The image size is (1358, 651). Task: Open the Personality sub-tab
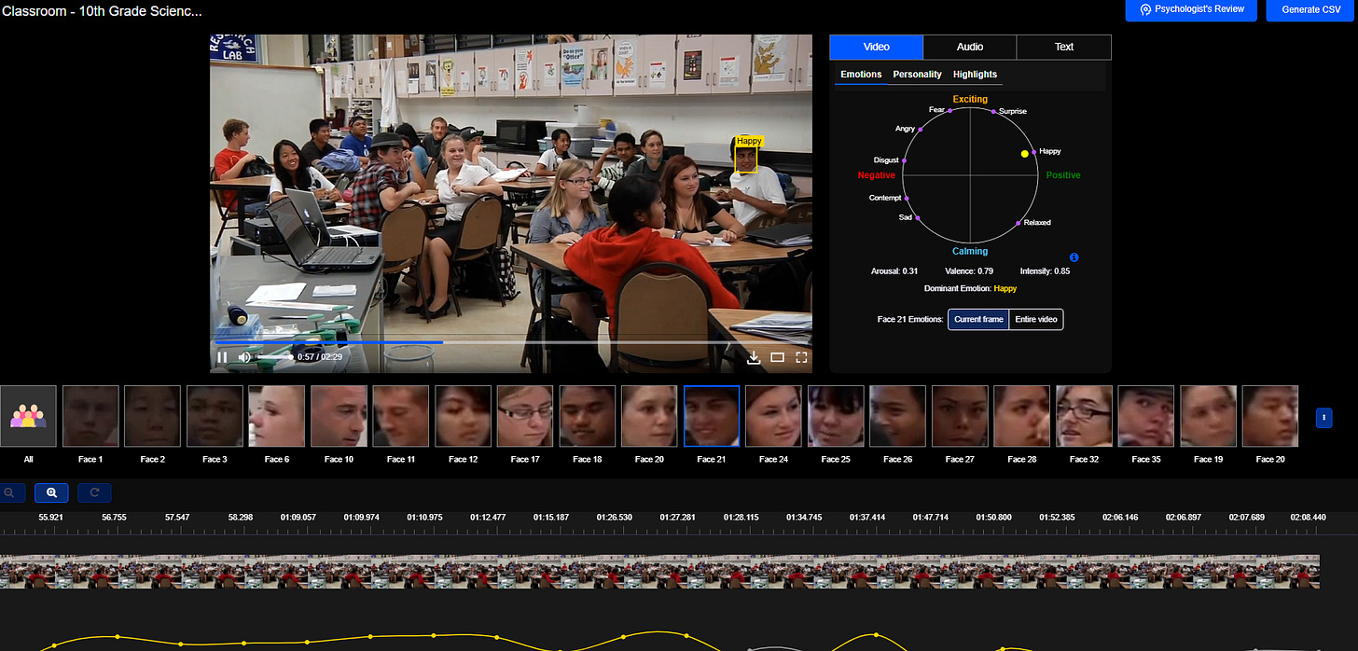coord(918,75)
